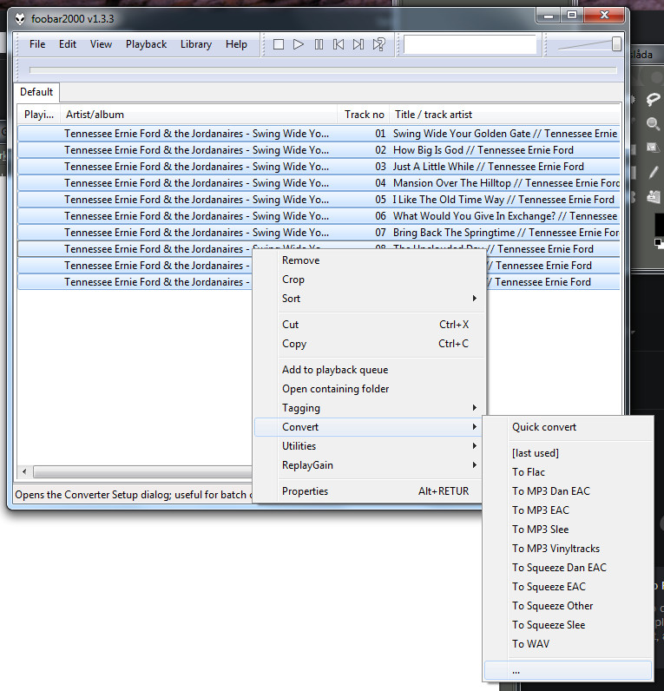Choose Crop from context menu
Viewport: 664px width, 691px height.
coord(370,280)
